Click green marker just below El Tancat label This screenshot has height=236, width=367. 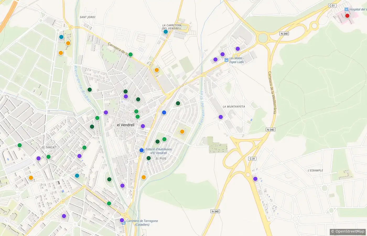pos(48,157)
